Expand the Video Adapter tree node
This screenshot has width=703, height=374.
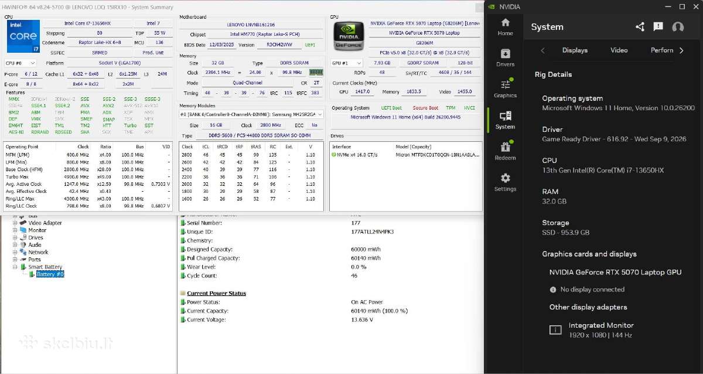[15, 223]
